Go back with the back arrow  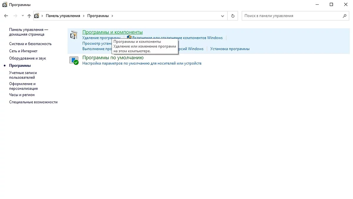point(6,16)
